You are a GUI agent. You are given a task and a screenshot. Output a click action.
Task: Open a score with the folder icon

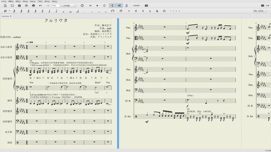click(x=12, y=6)
